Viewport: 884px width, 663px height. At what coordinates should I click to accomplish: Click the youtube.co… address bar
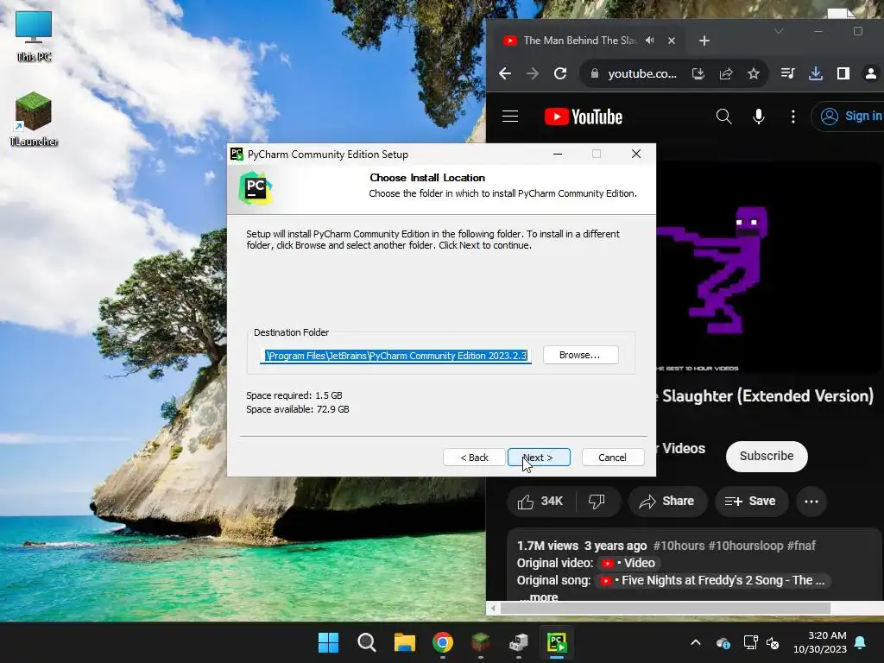click(x=641, y=74)
